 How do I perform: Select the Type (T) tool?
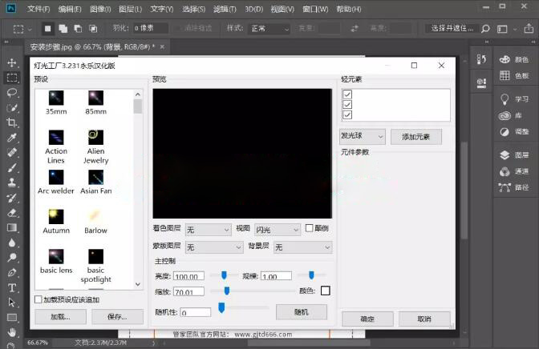coord(12,287)
